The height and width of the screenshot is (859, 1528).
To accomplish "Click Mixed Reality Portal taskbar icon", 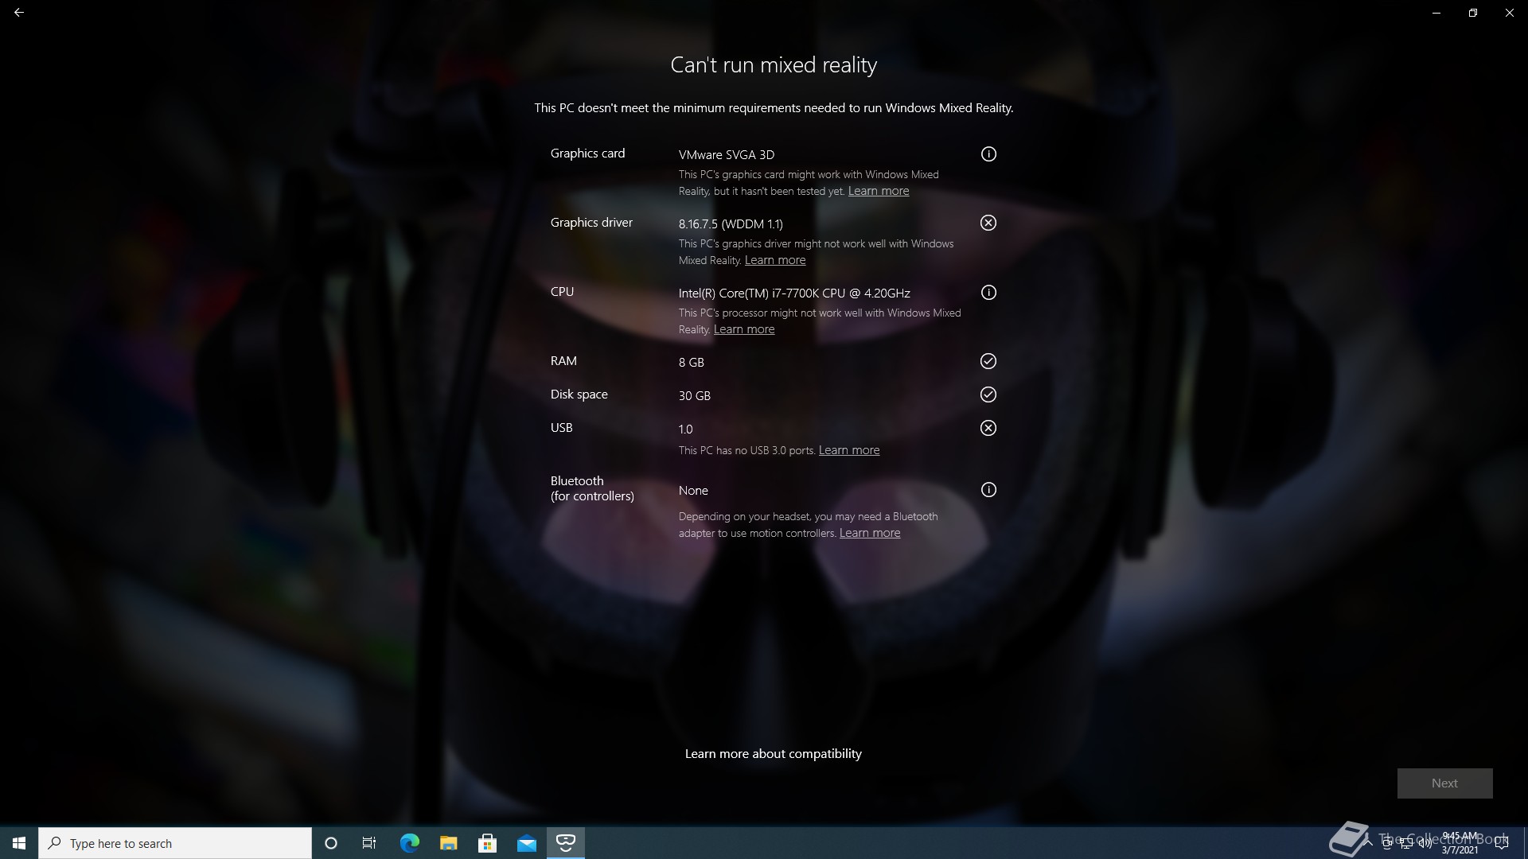I will tap(566, 843).
